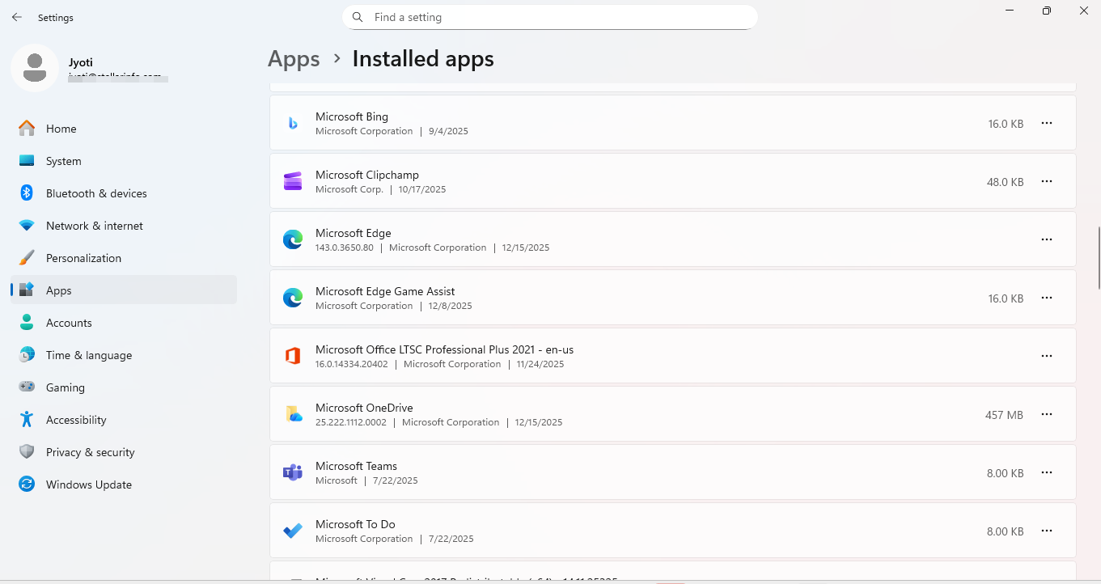This screenshot has width=1101, height=584.
Task: Open options menu for Microsoft OneDrive
Action: [1047, 414]
